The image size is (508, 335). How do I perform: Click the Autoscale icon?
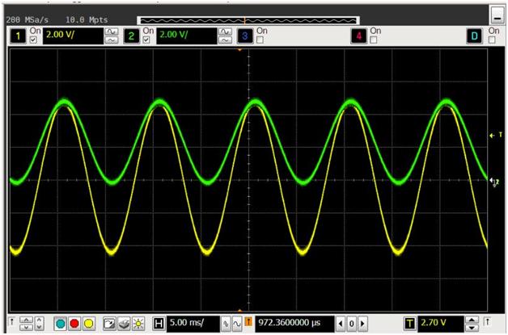pos(109,323)
